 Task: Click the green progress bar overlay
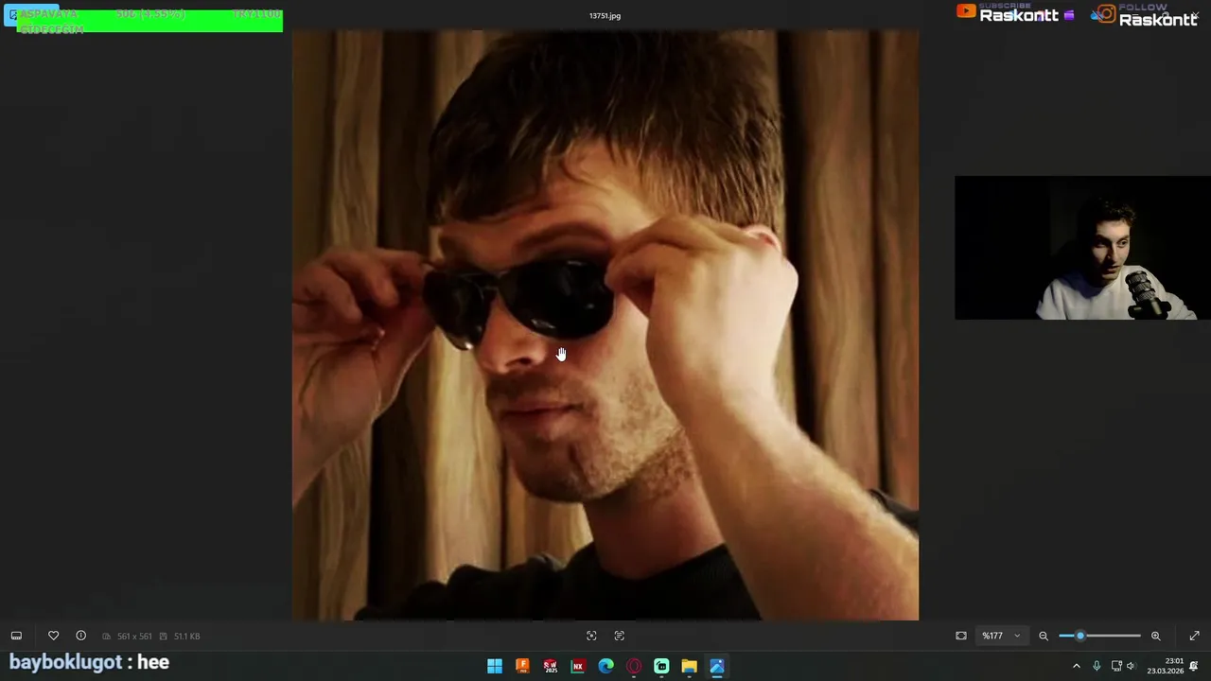pyautogui.click(x=149, y=21)
